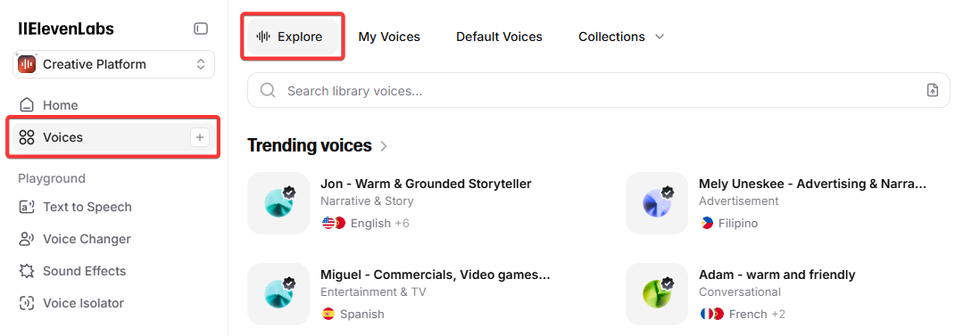This screenshot has width=955, height=336.
Task: Collapse the sidebar using the panel icon
Action: (201, 29)
